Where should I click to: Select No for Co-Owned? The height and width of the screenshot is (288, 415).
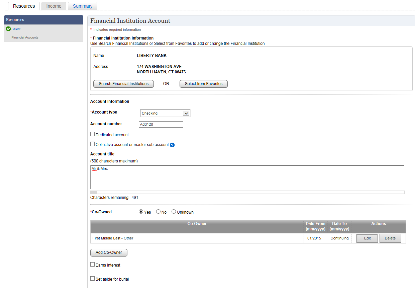pos(159,212)
